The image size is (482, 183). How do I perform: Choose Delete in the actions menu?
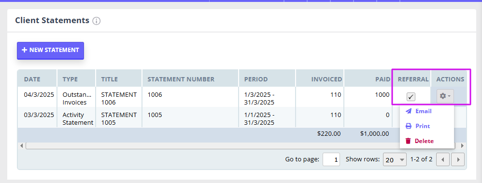(424, 141)
